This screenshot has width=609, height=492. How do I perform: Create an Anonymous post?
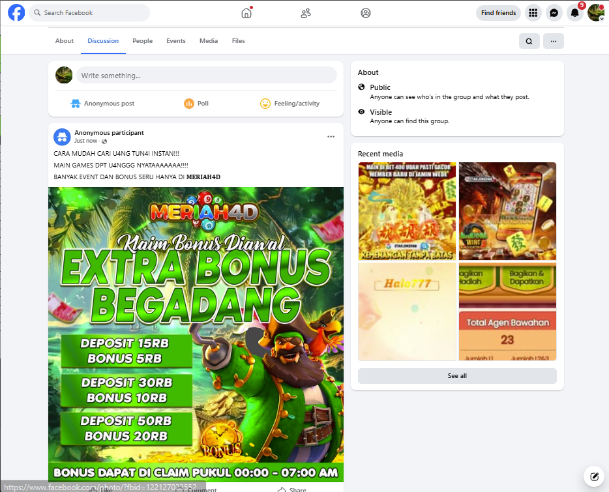[x=102, y=104]
